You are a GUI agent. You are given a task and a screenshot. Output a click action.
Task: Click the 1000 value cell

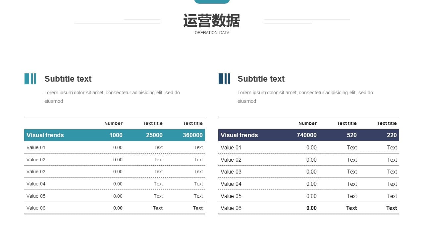[116, 135]
